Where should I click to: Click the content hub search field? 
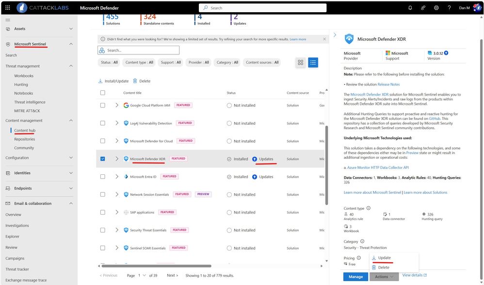(x=138, y=50)
